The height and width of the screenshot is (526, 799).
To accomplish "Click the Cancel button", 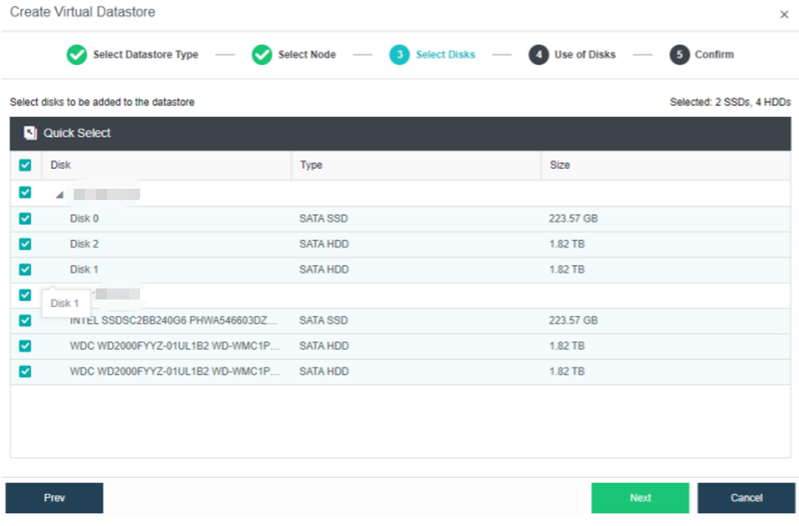I will (746, 498).
